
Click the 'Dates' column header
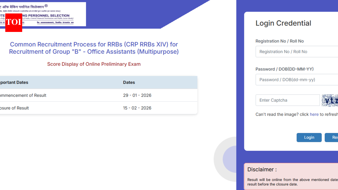(x=129, y=82)
